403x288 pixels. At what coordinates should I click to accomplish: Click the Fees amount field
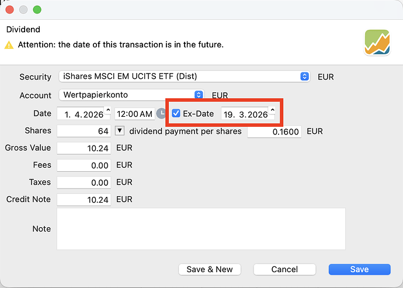pyautogui.click(x=84, y=165)
